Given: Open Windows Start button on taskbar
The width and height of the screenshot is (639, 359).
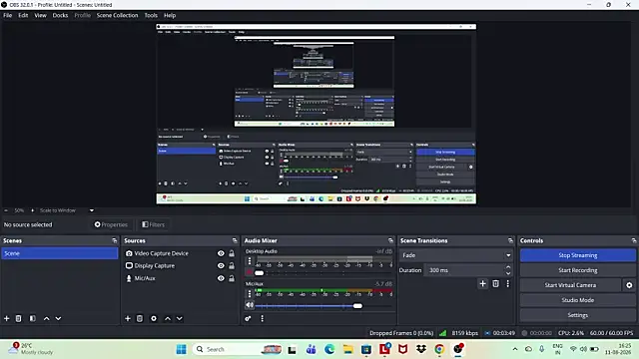Looking at the screenshot, I should (182, 349).
